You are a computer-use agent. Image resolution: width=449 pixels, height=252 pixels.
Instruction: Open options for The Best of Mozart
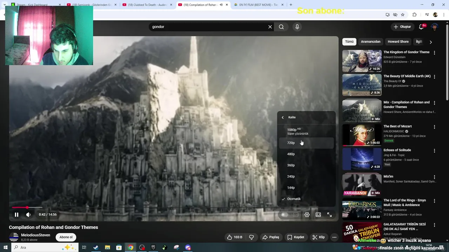pos(434,127)
